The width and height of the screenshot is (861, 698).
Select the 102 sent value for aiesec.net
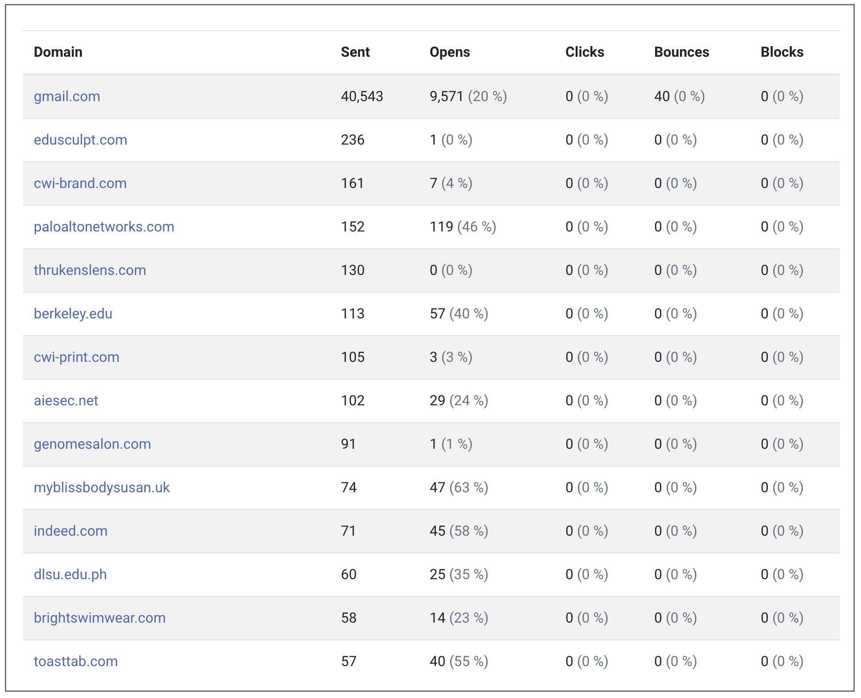coord(352,400)
